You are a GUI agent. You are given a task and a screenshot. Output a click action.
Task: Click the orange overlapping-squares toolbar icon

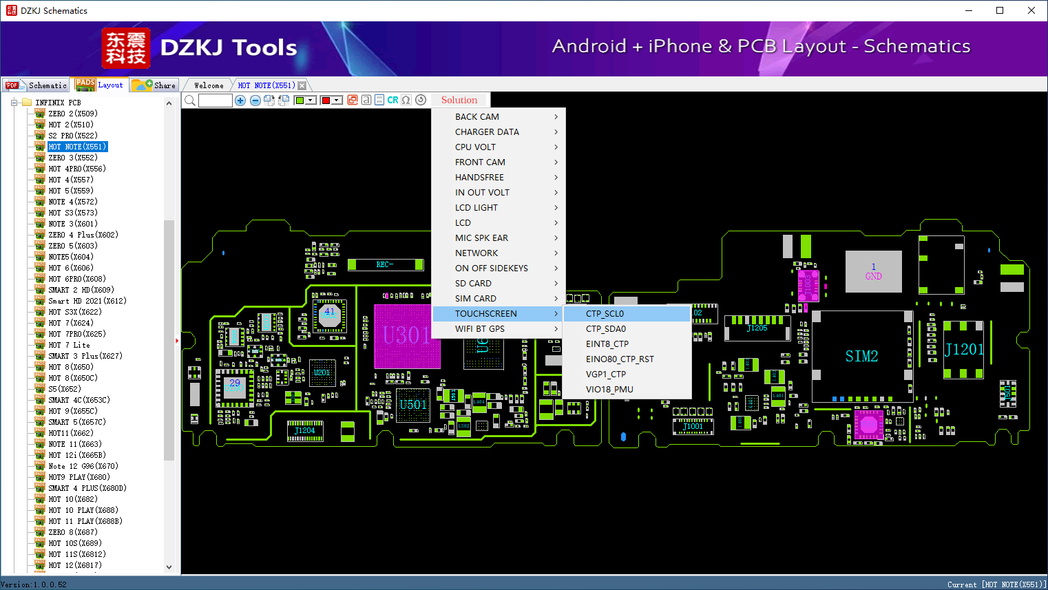(353, 100)
